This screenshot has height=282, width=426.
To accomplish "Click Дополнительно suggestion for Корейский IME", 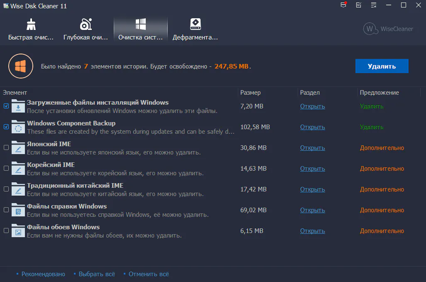I will point(382,169).
